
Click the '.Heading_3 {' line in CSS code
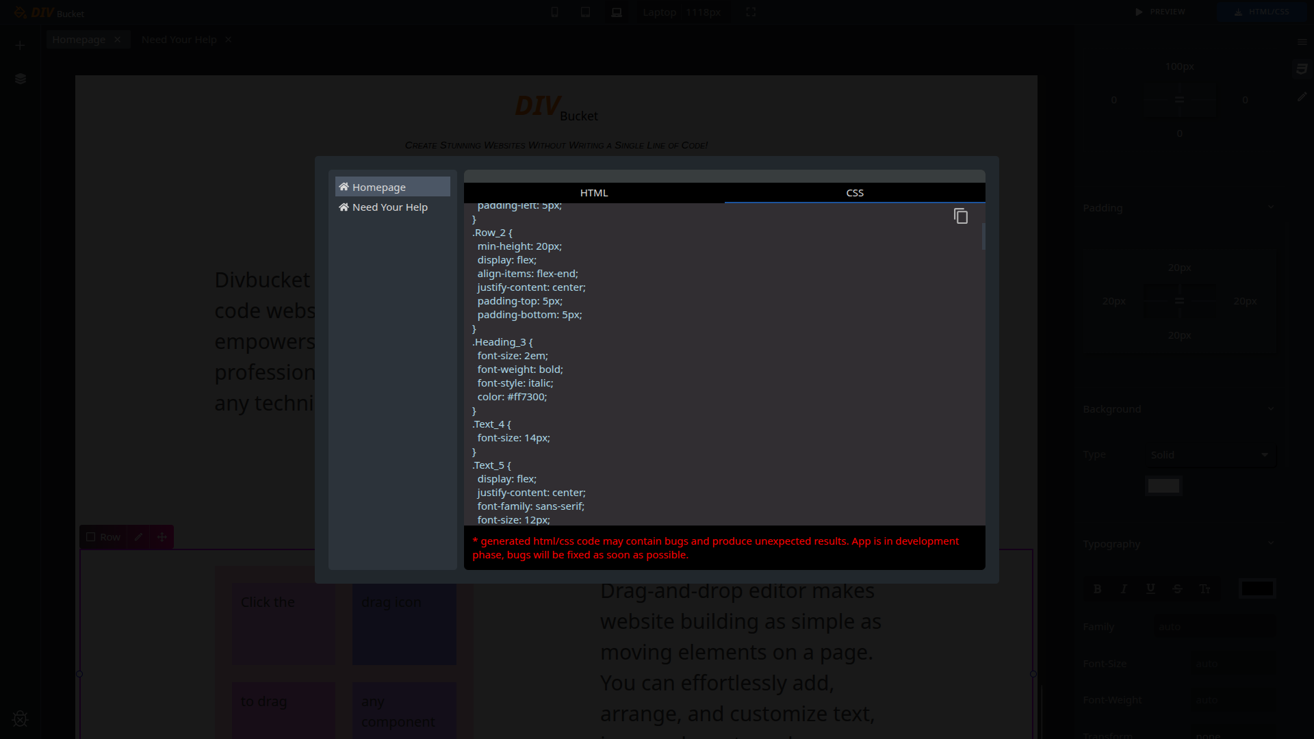click(x=502, y=342)
